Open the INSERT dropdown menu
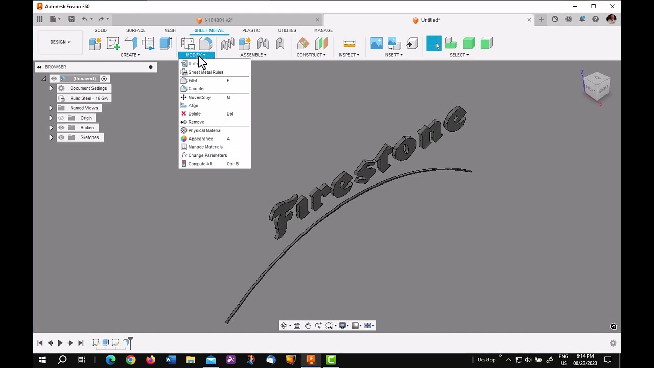 [x=393, y=55]
